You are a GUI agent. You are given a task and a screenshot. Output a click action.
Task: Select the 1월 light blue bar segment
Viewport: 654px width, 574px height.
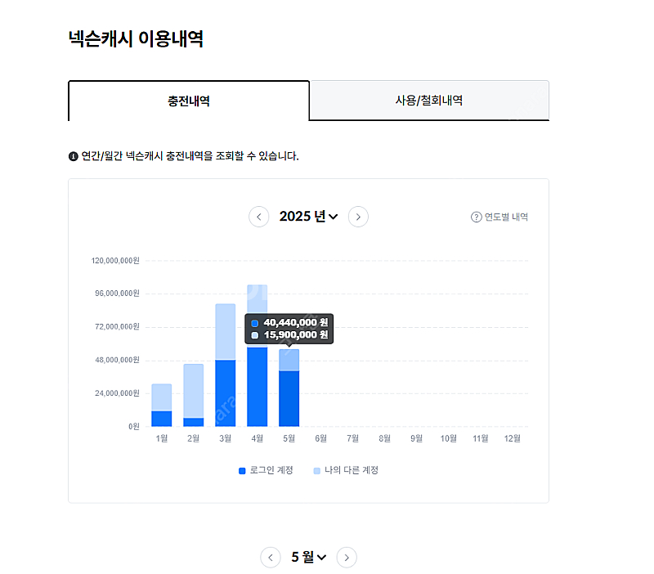click(162, 397)
